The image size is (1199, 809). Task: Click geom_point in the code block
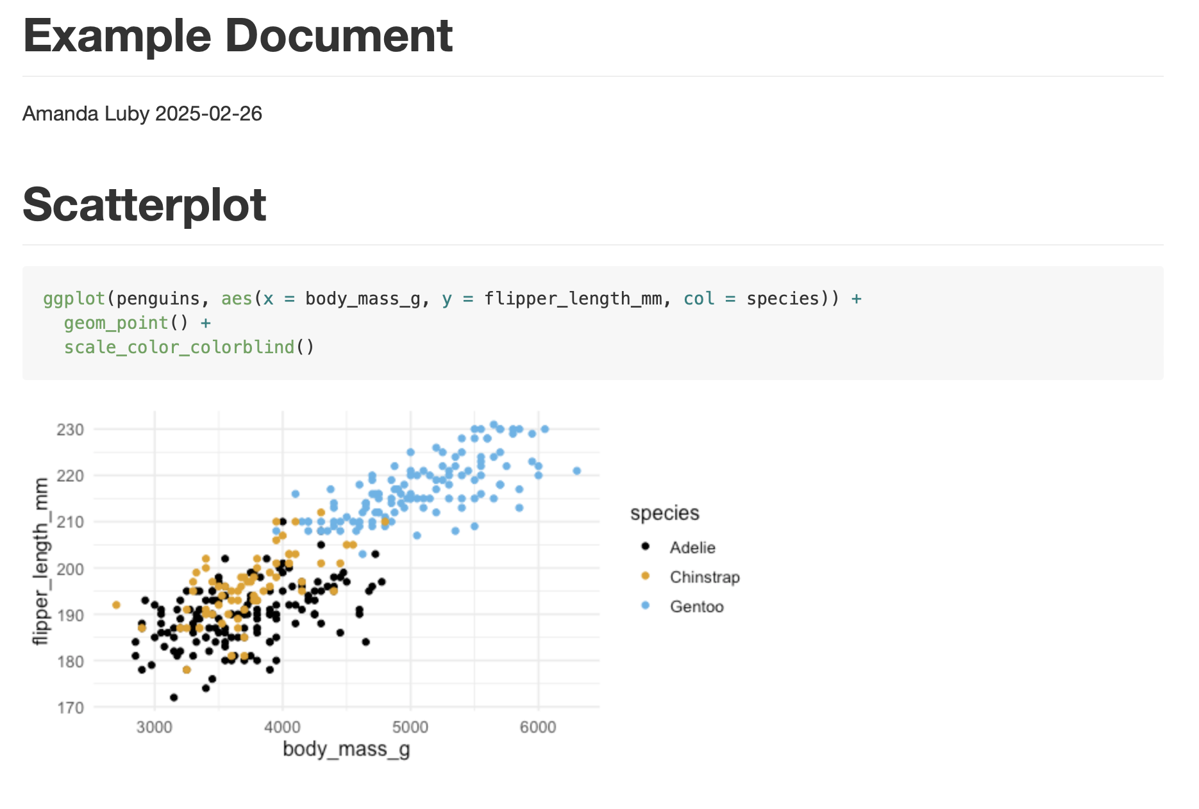[x=115, y=322]
